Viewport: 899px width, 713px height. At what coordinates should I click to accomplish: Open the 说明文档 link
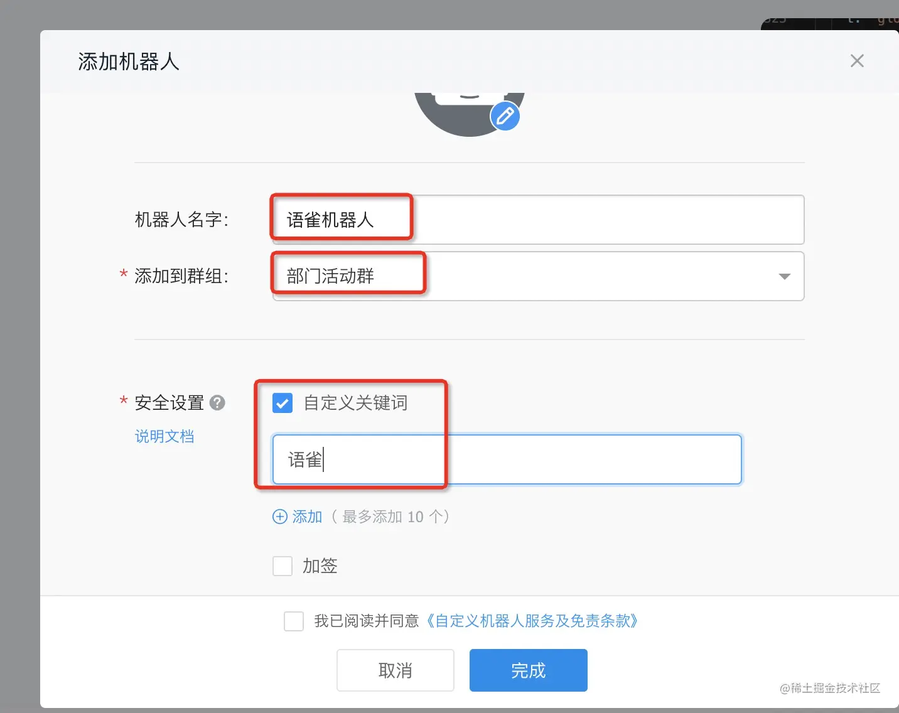pos(164,436)
